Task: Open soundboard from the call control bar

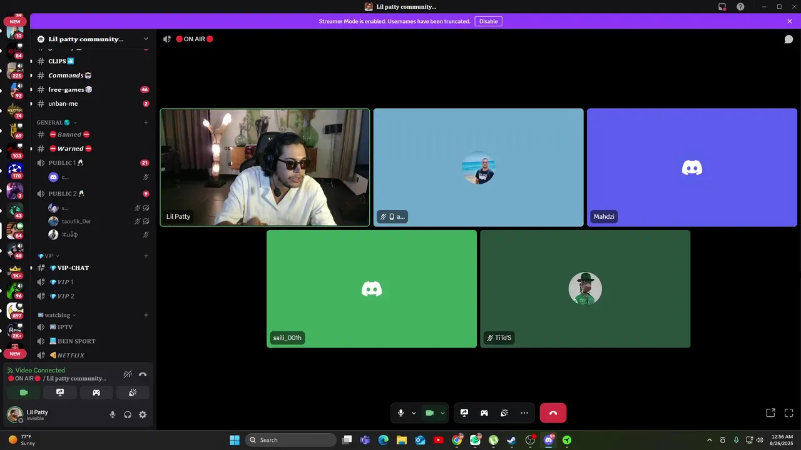Action: (504, 413)
